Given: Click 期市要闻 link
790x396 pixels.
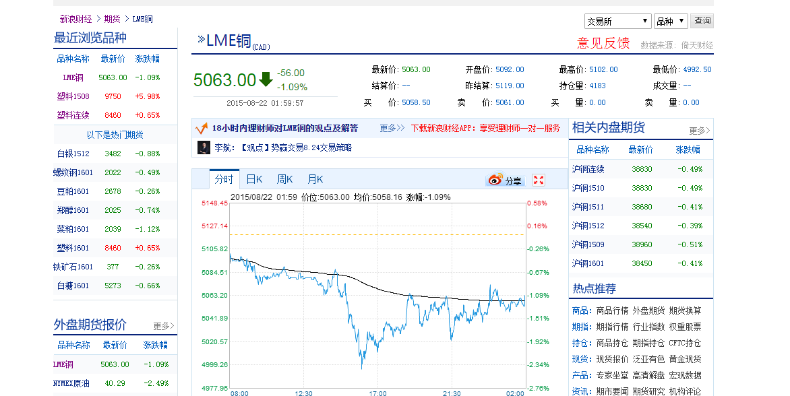Looking at the screenshot, I should (612, 391).
